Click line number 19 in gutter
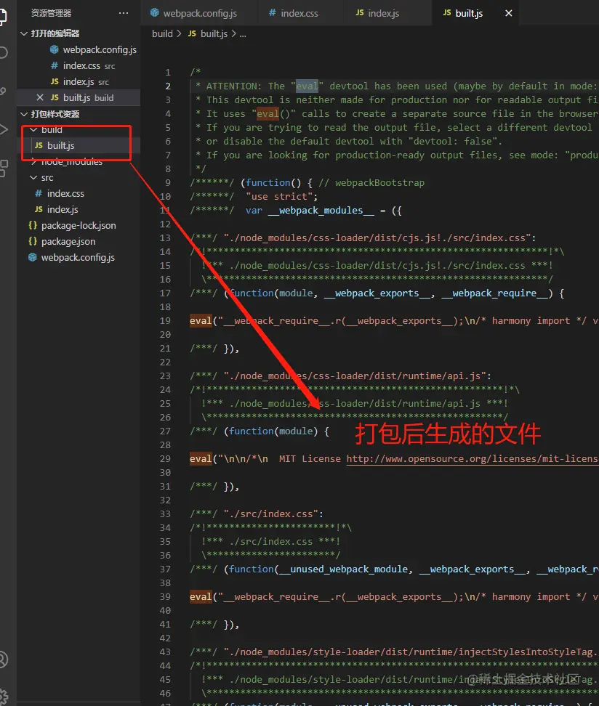Viewport: 599px width, 706px height. coord(165,320)
